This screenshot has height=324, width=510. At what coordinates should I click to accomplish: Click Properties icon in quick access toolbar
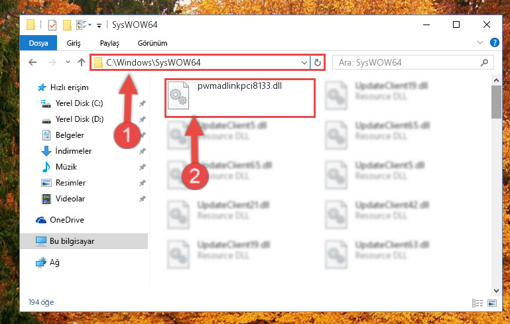(52, 25)
